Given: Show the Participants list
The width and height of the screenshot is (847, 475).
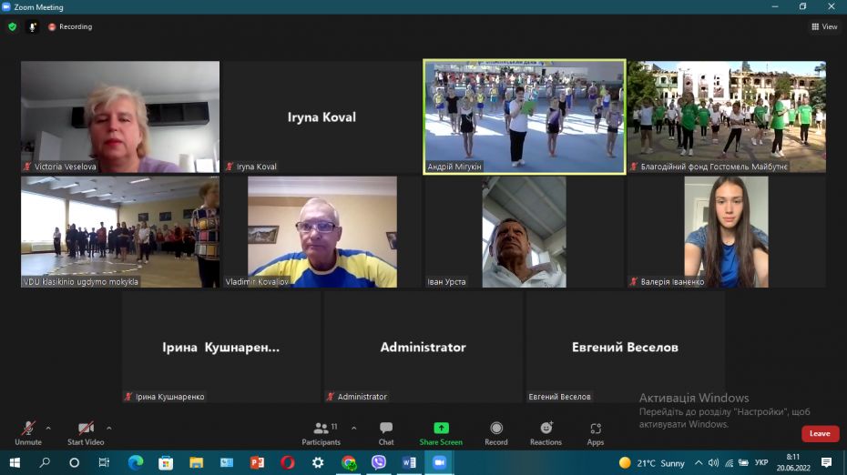Looking at the screenshot, I should (x=321, y=432).
